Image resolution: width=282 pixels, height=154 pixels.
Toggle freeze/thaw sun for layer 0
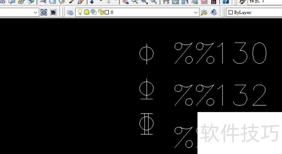[x=87, y=12]
